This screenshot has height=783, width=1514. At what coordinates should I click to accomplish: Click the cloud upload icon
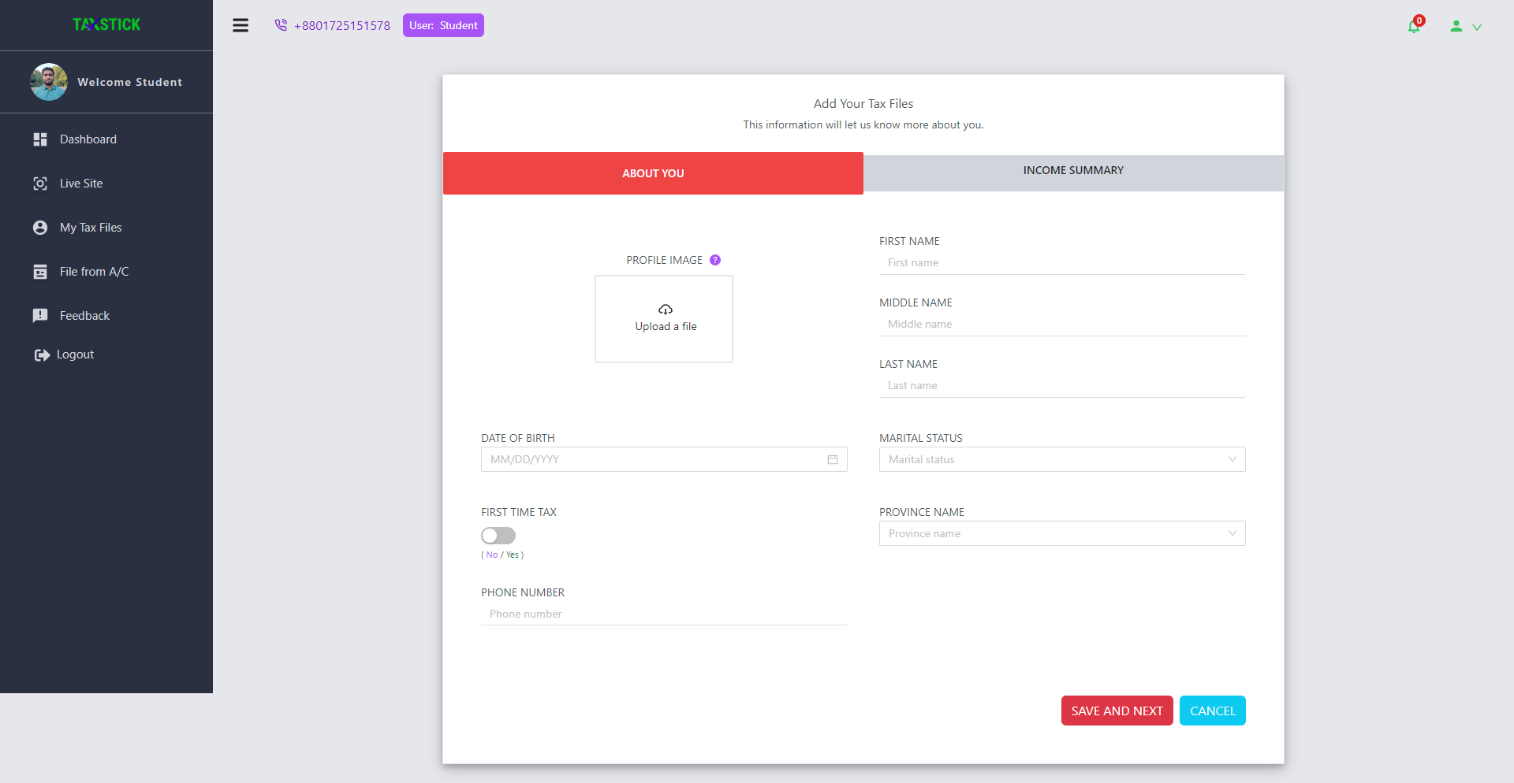[666, 310]
